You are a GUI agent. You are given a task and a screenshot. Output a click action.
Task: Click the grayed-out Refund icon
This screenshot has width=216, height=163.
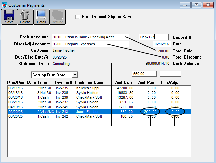click(57, 17)
